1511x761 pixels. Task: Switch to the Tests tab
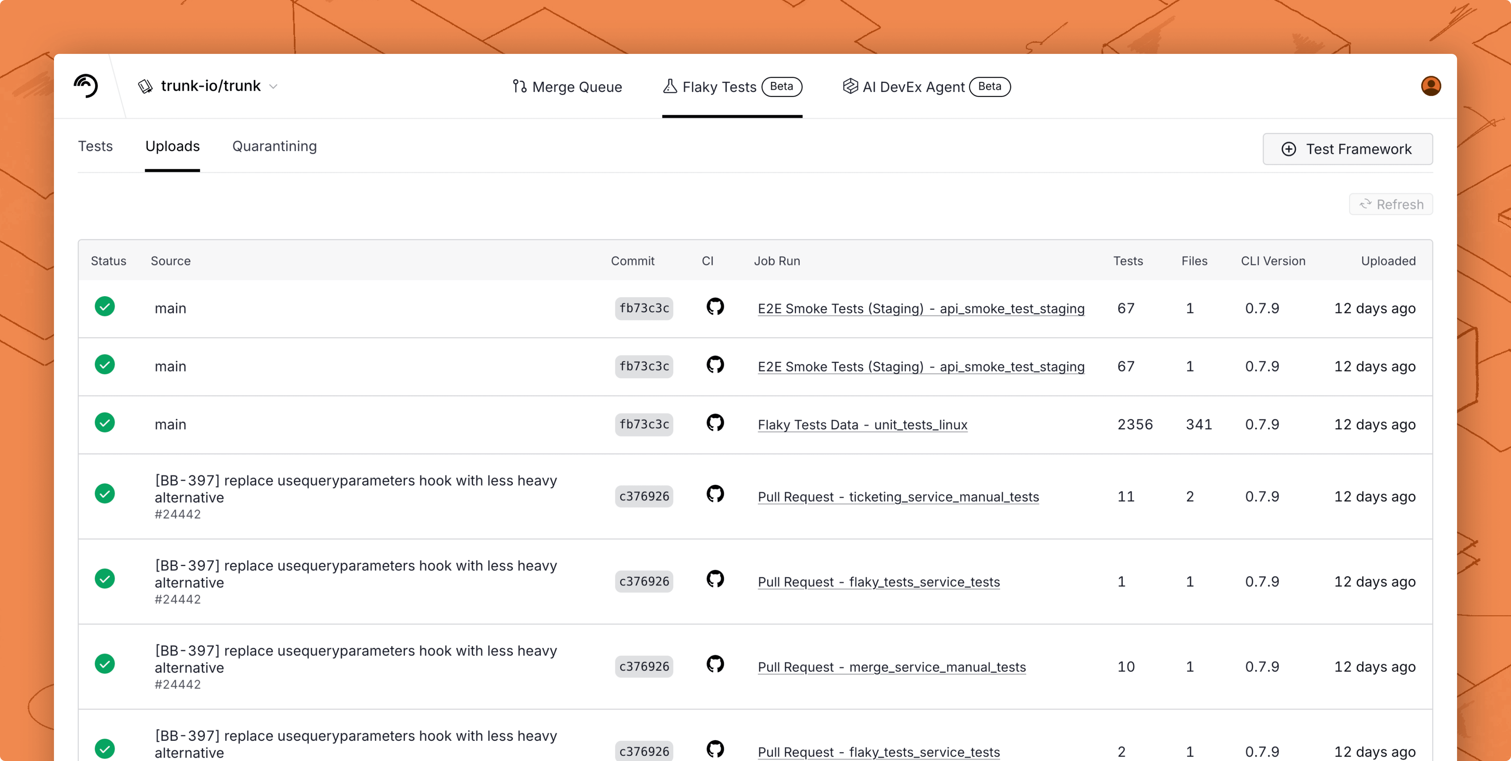(x=95, y=146)
